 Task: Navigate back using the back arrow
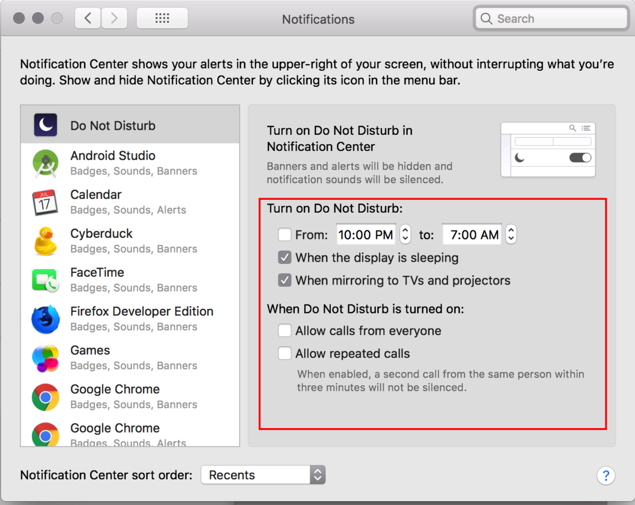(87, 18)
